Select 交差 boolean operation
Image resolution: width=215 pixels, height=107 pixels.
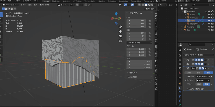[x=189, y=73]
